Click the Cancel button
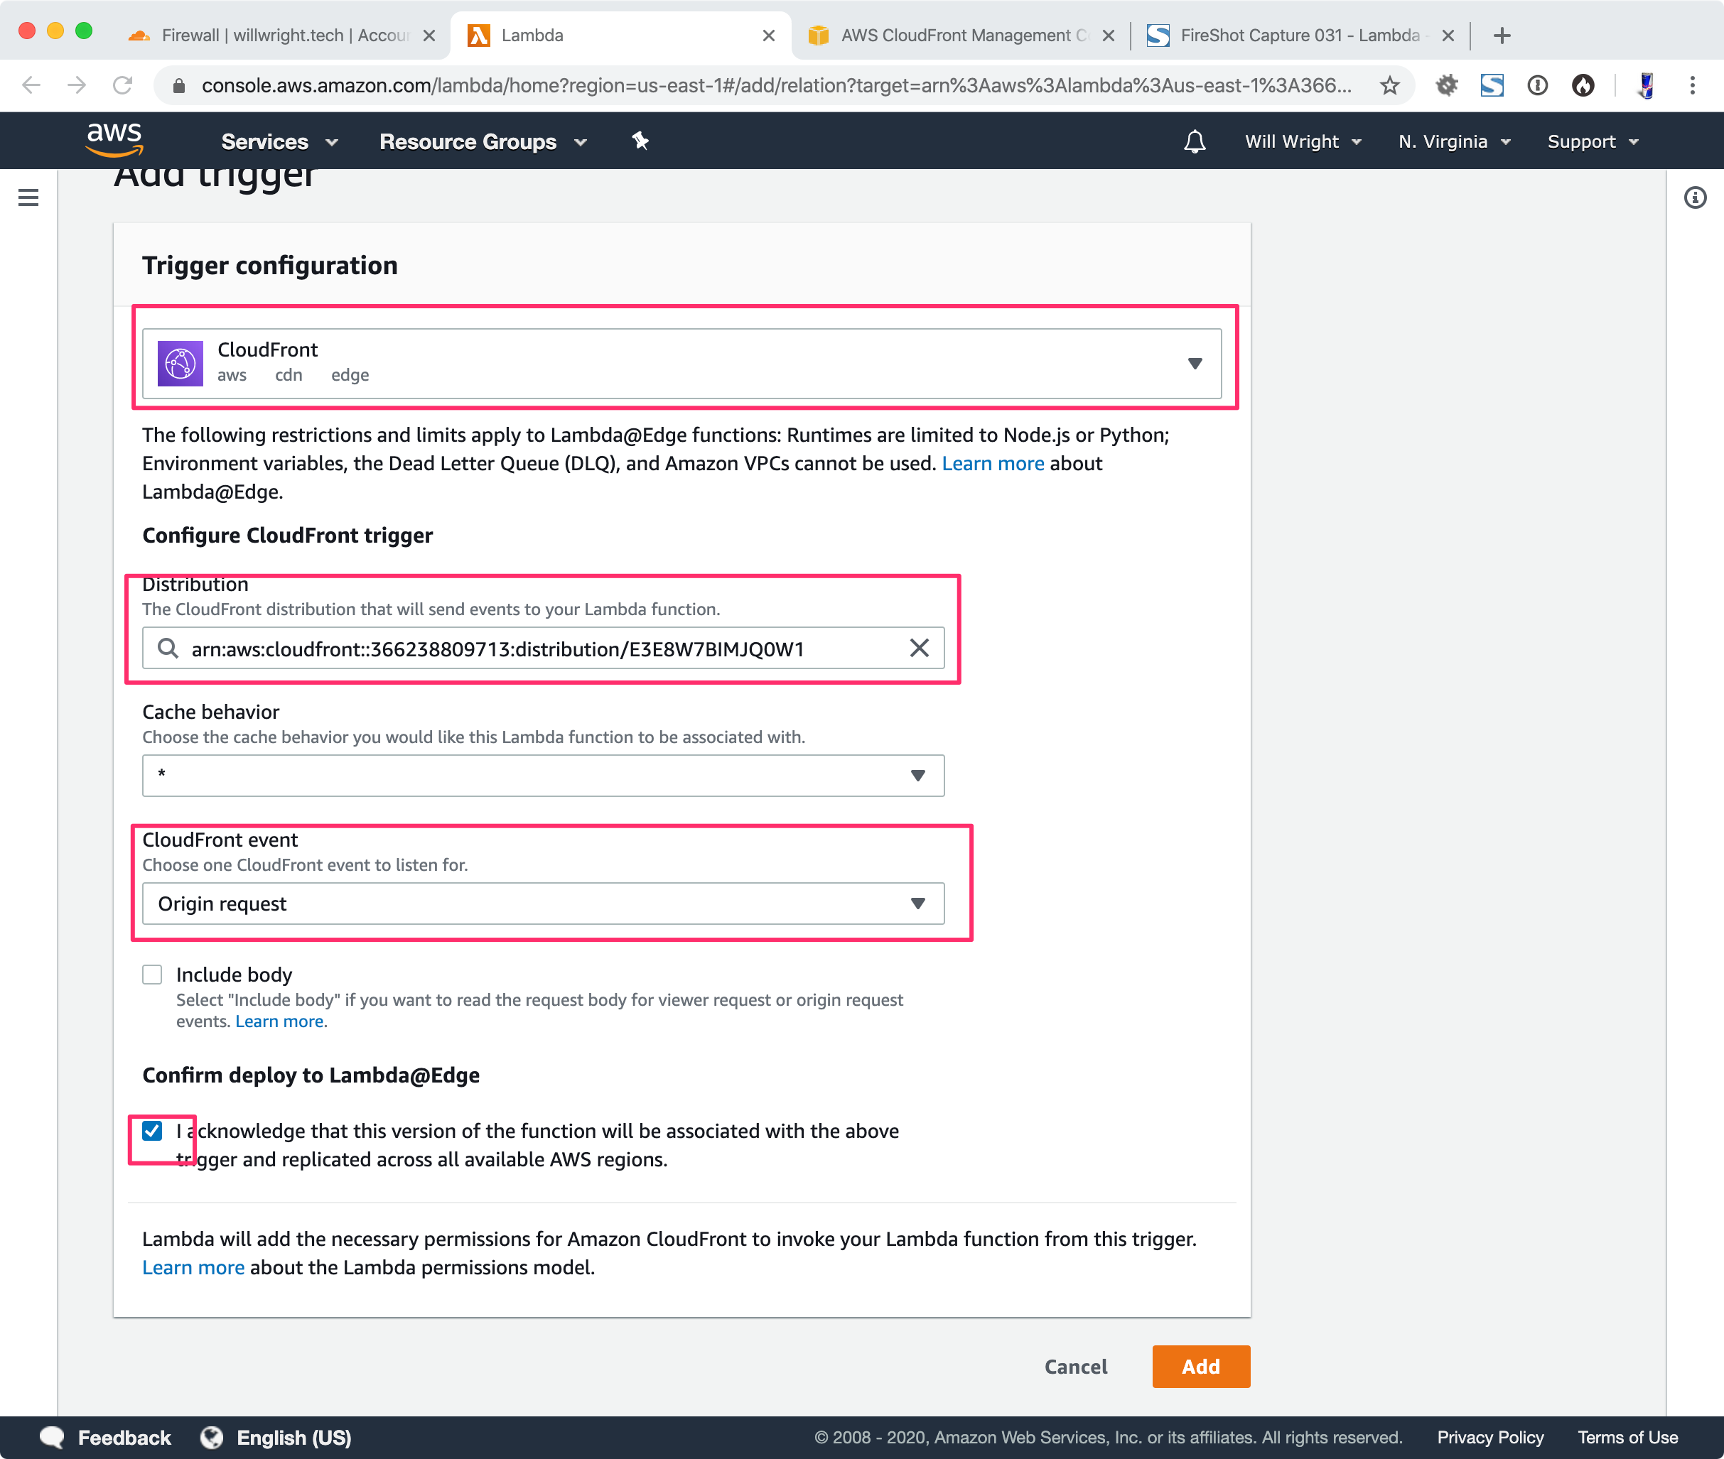 (x=1075, y=1367)
